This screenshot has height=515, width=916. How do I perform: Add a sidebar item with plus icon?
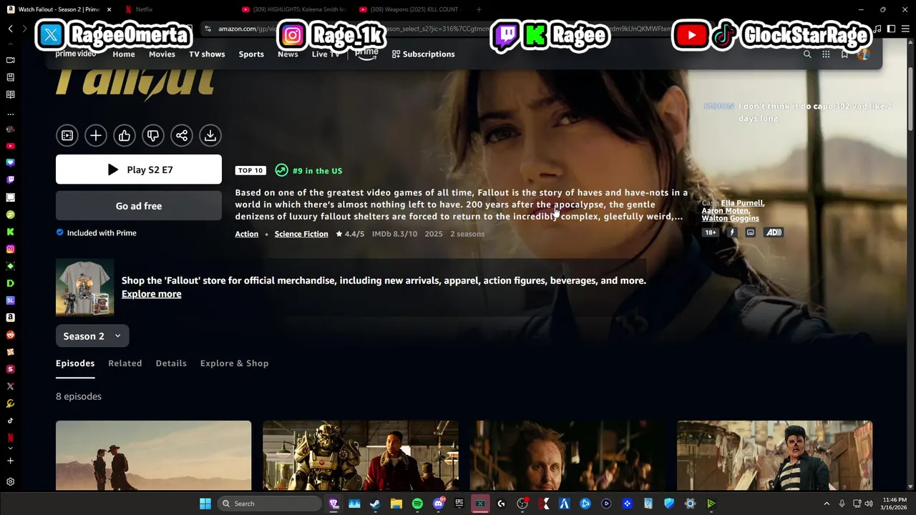click(x=10, y=461)
